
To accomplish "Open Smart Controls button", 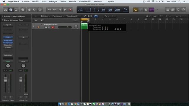I will click(x=30, y=10).
